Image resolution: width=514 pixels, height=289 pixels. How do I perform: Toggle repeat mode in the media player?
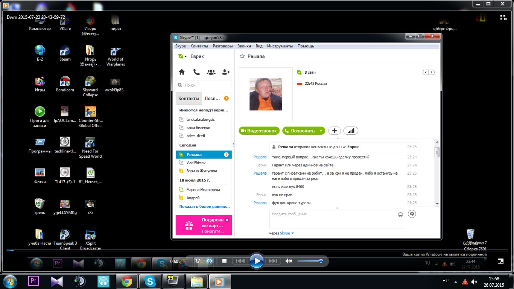pos(209,261)
